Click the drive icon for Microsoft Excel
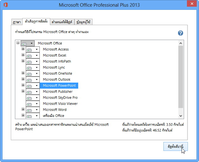 [30, 56]
